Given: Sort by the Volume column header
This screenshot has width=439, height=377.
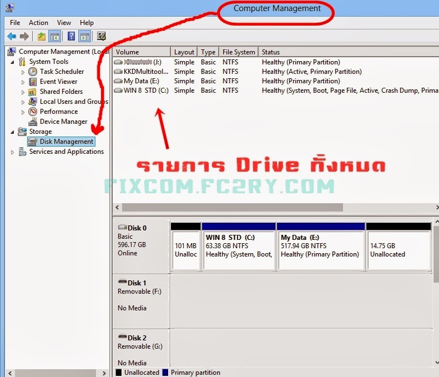Looking at the screenshot, I should (x=142, y=52).
